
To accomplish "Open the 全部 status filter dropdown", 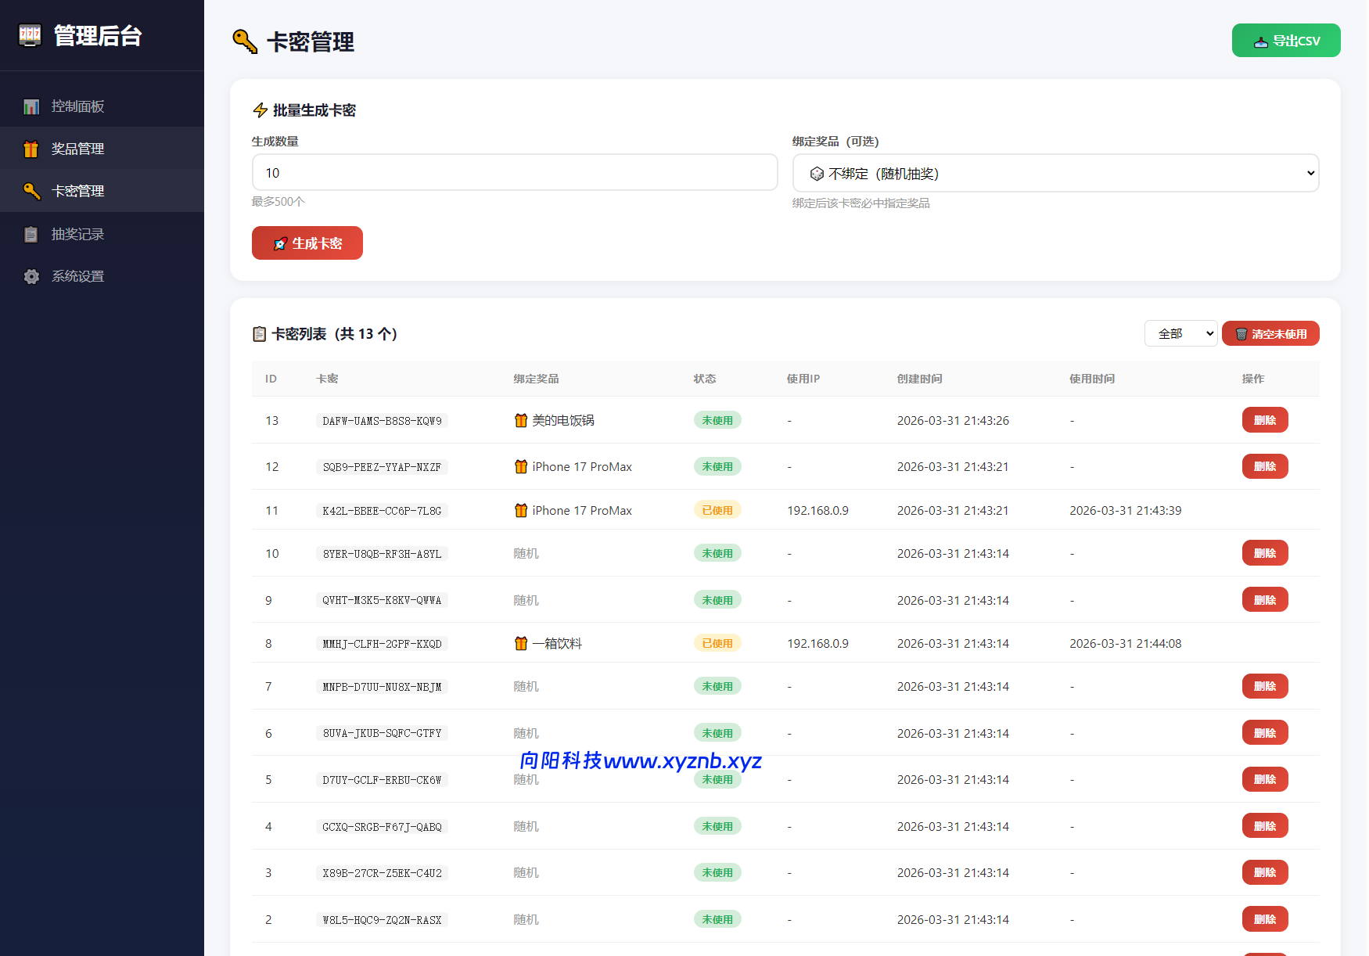I will point(1180,333).
